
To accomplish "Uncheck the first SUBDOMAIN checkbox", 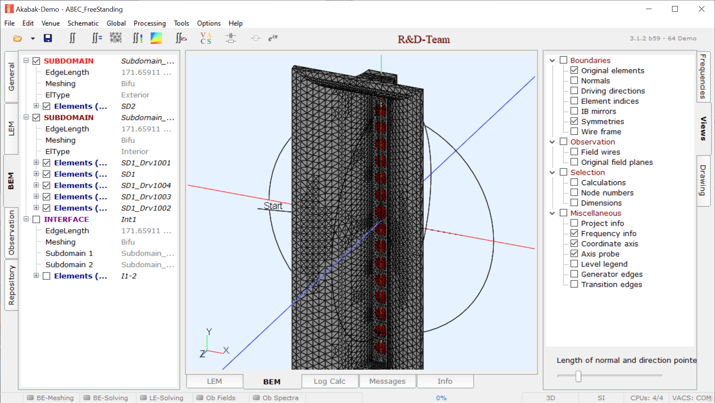I will pyautogui.click(x=37, y=61).
